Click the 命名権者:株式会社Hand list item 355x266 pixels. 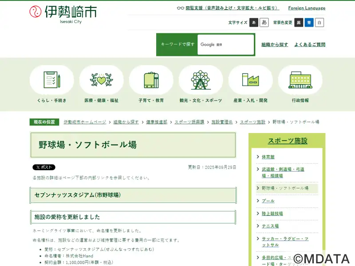[69, 256]
